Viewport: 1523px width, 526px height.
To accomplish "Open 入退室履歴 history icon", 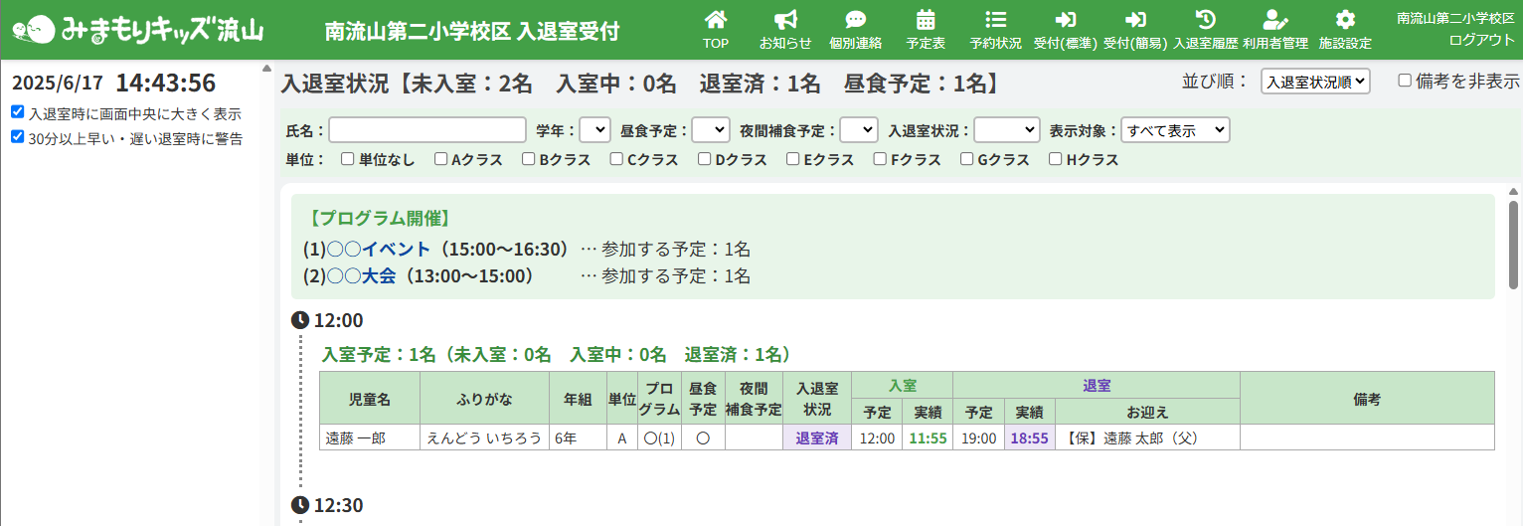I will pyautogui.click(x=1205, y=20).
